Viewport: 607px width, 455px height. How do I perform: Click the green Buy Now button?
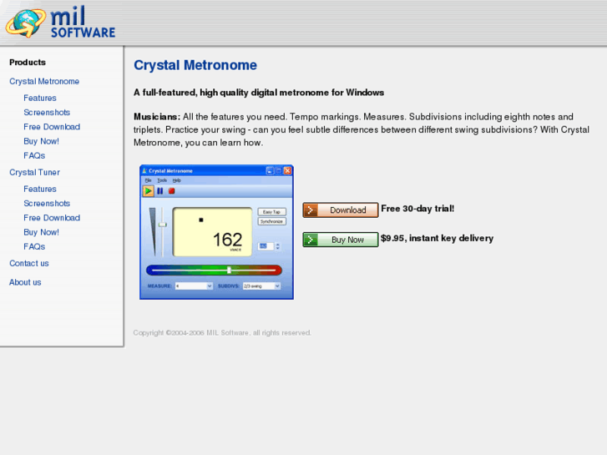341,240
